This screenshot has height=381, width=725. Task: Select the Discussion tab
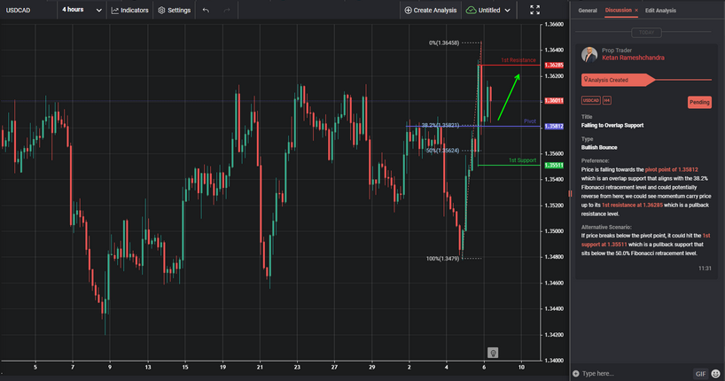coord(618,10)
